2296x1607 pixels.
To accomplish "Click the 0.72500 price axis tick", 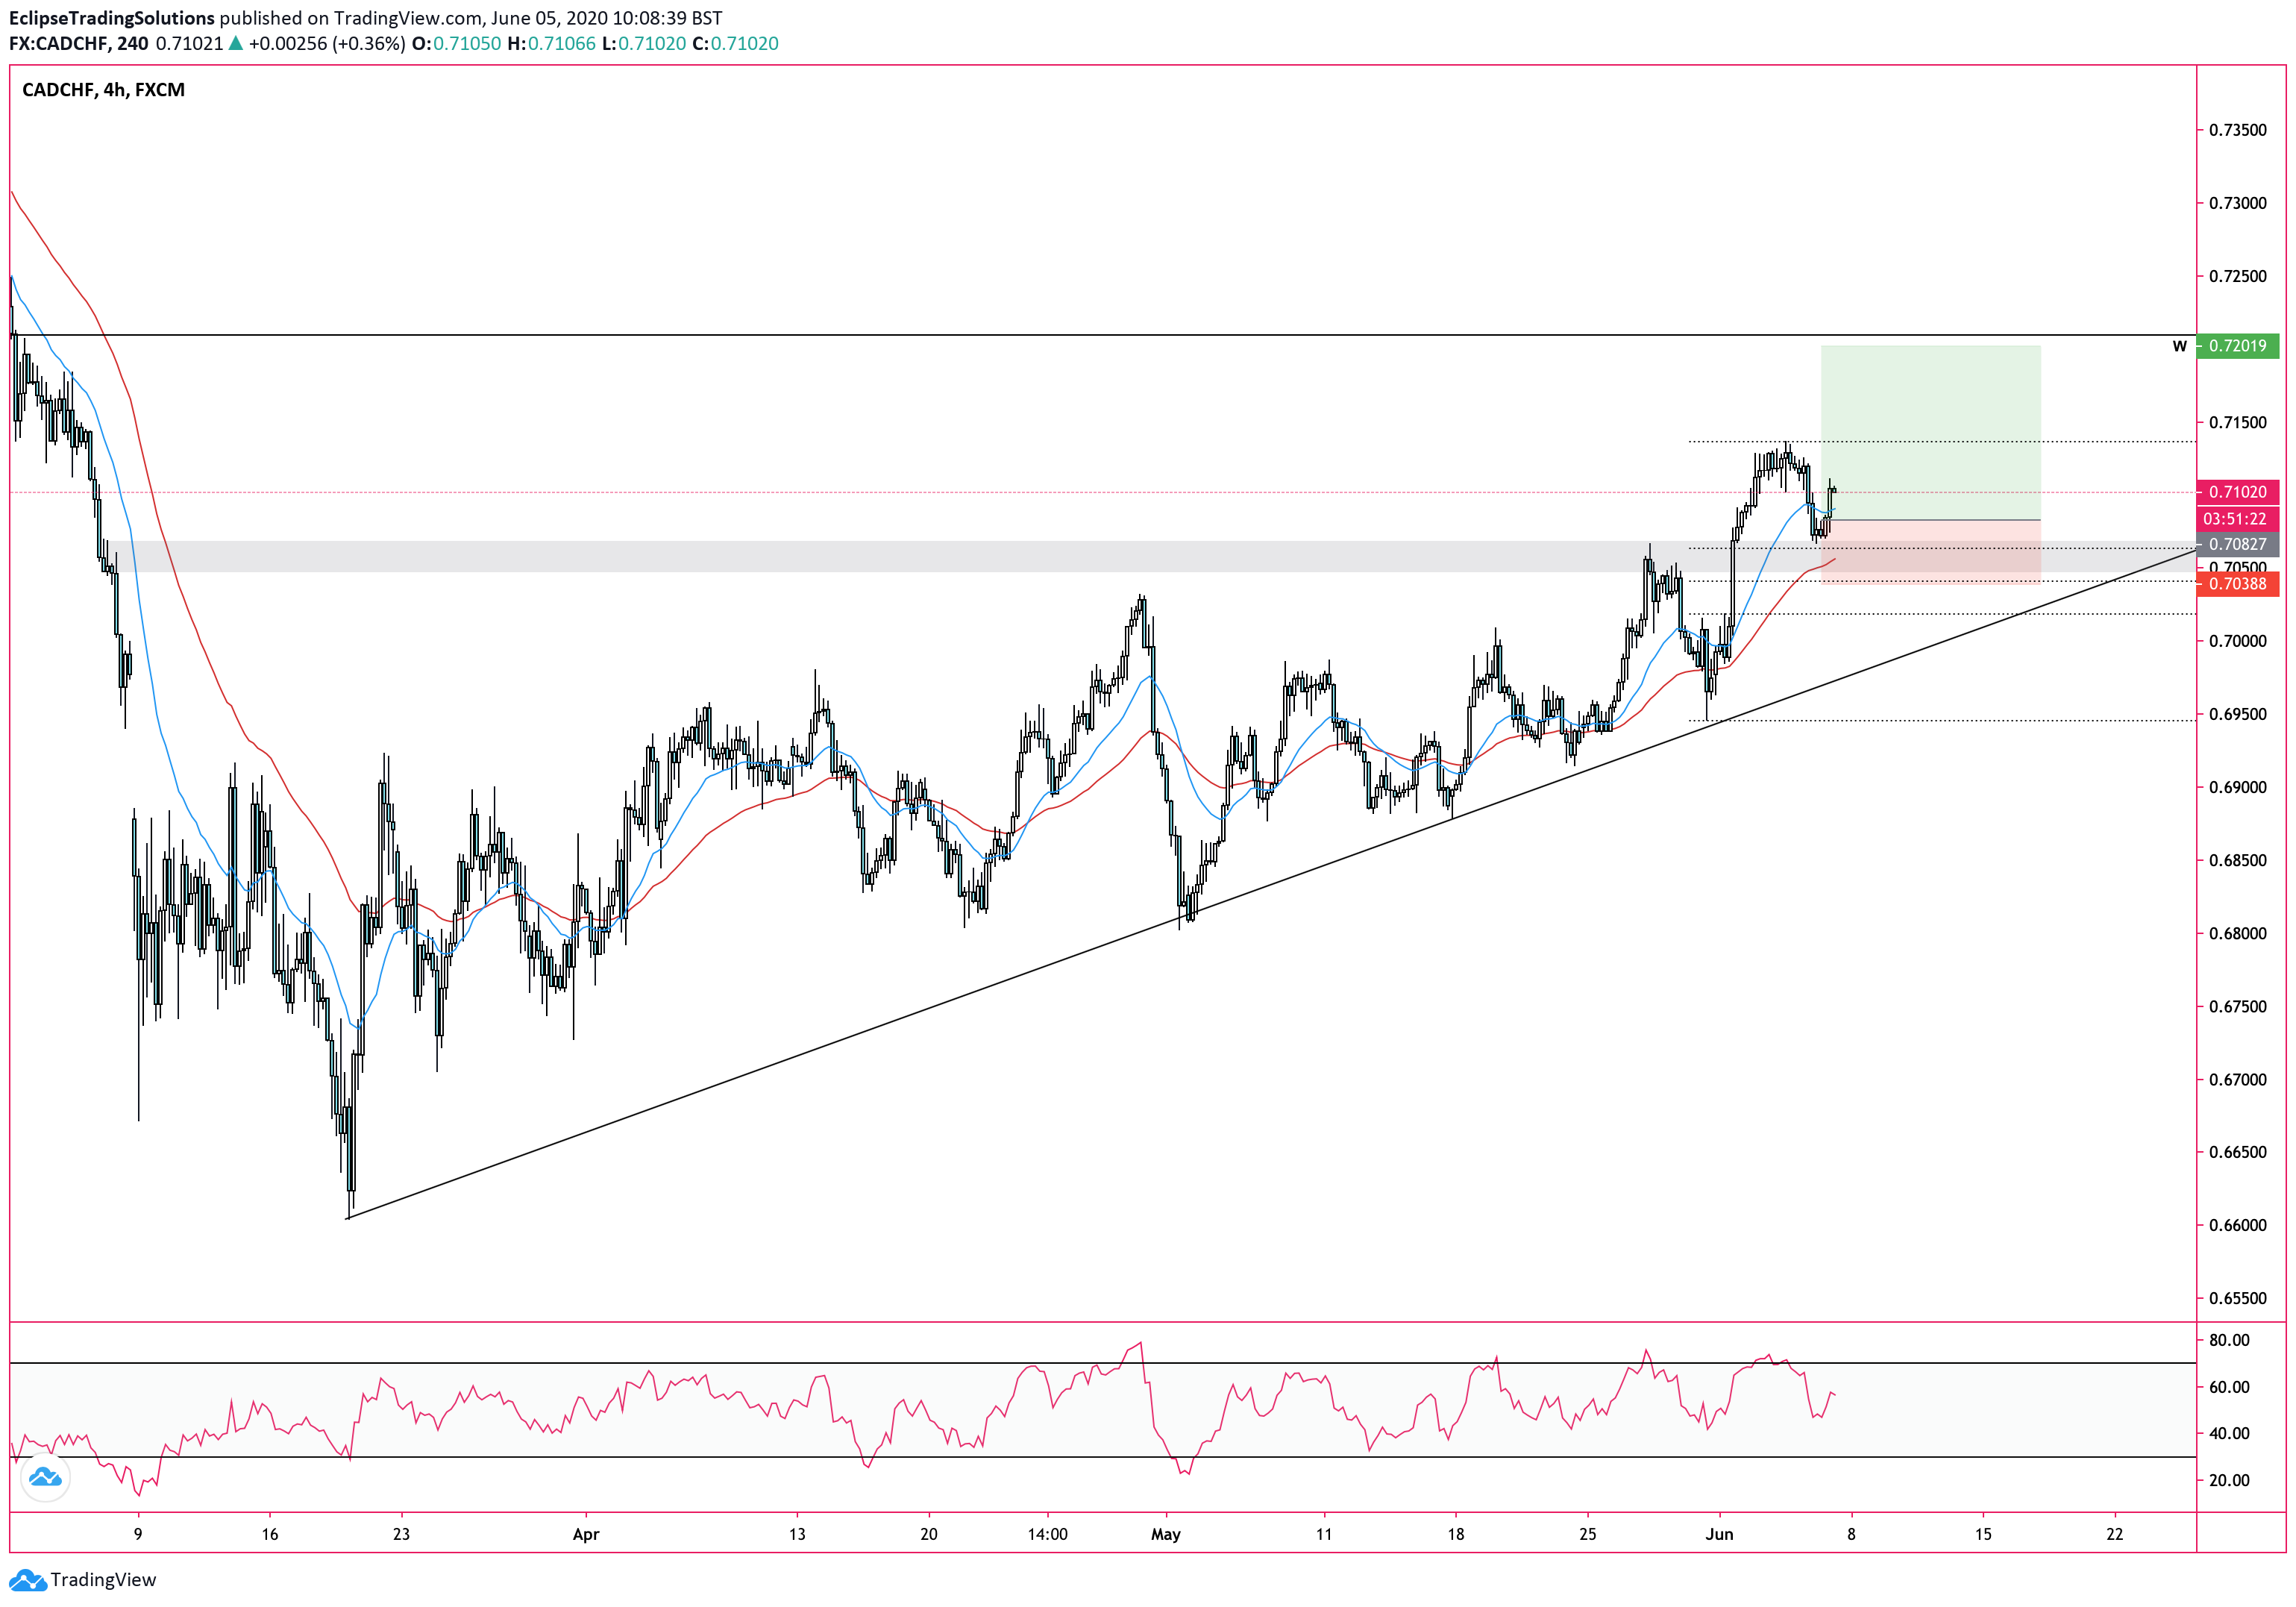I will coord(2238,276).
